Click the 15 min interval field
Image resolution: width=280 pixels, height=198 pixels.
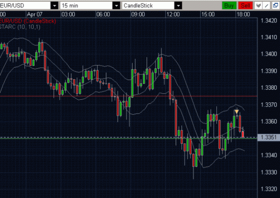[86, 5]
